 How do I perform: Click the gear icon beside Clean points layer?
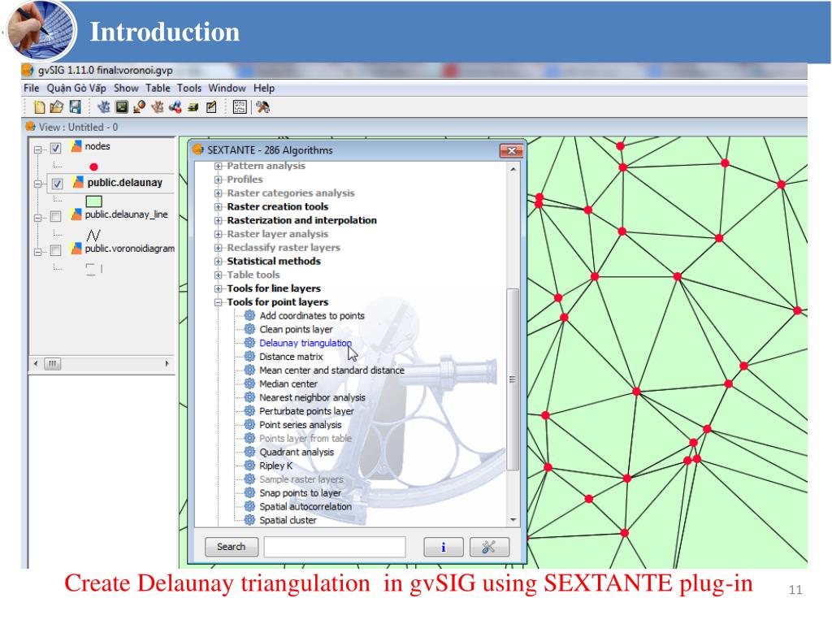pos(249,329)
